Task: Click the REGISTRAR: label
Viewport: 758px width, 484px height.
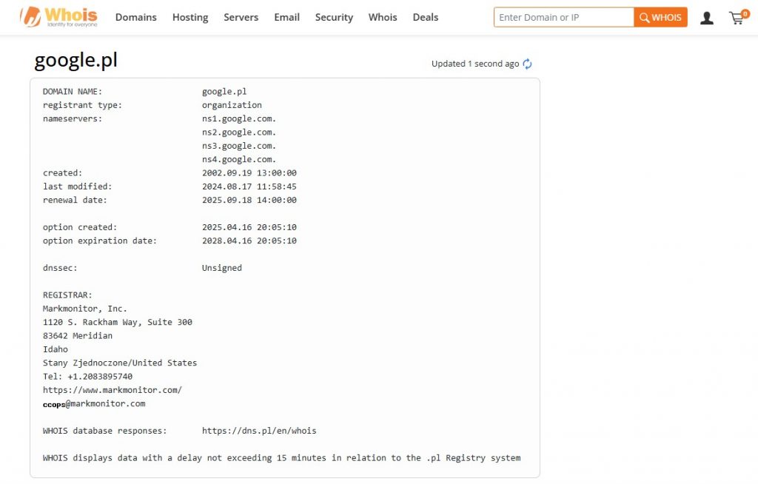Action: (x=67, y=295)
